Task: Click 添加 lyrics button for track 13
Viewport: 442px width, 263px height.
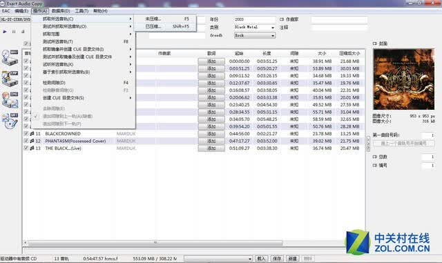Action: point(211,148)
